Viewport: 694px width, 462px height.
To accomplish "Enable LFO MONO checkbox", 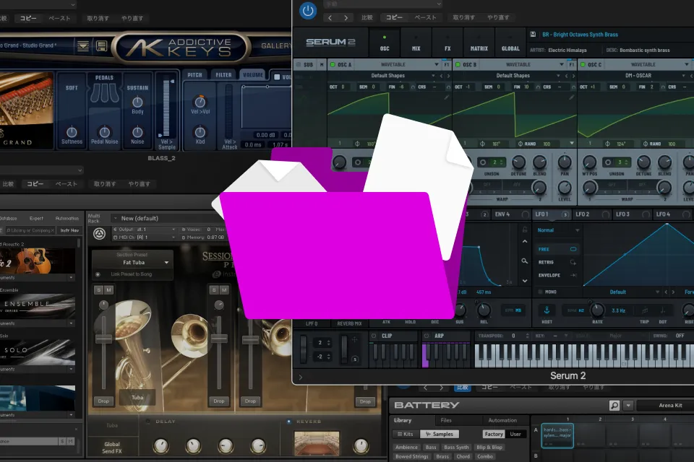I will coord(540,292).
